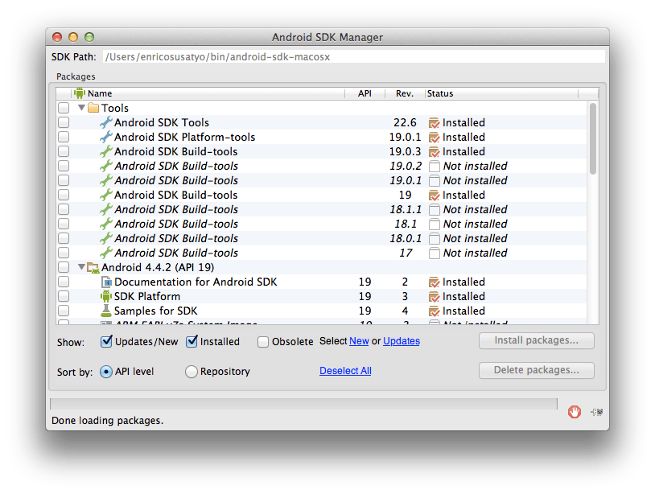Click Installed status icon for Samples for SDK

[434, 311]
